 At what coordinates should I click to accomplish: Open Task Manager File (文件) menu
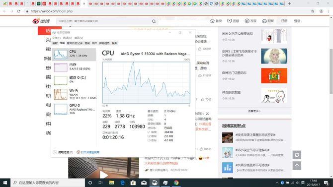point(56,38)
